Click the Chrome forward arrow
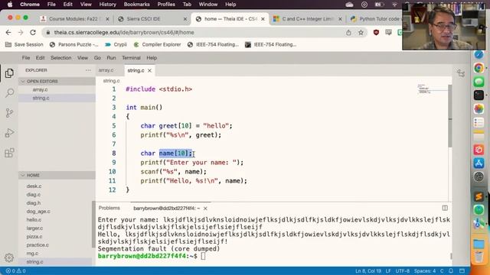The image size is (490, 275). (21, 32)
